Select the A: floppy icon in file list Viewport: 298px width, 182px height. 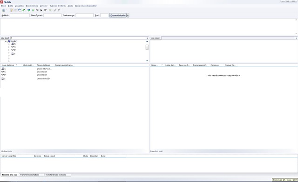coord(2,69)
